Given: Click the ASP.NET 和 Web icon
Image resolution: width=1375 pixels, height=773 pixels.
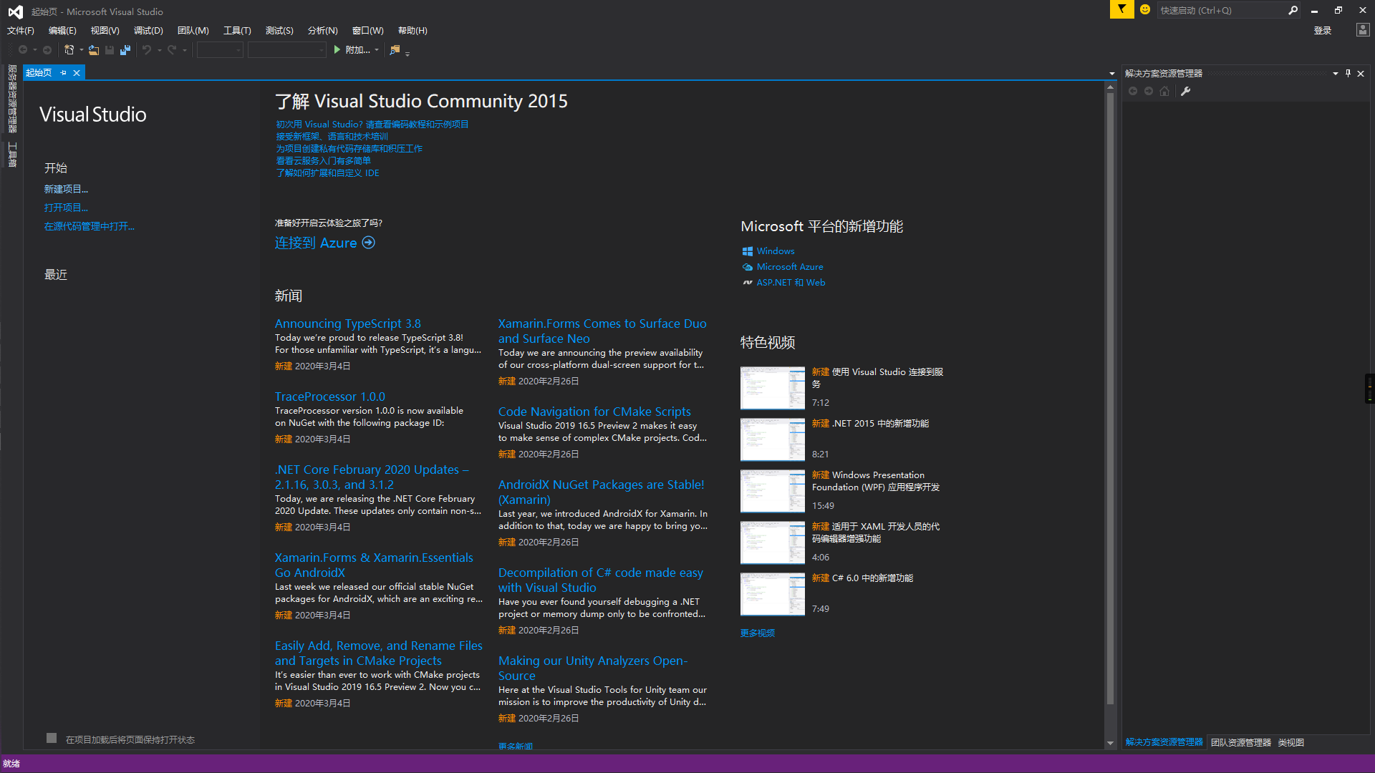Looking at the screenshot, I should pyautogui.click(x=748, y=283).
